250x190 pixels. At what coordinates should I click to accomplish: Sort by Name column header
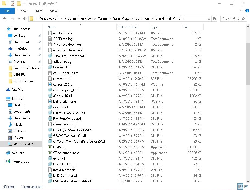click(x=52, y=27)
